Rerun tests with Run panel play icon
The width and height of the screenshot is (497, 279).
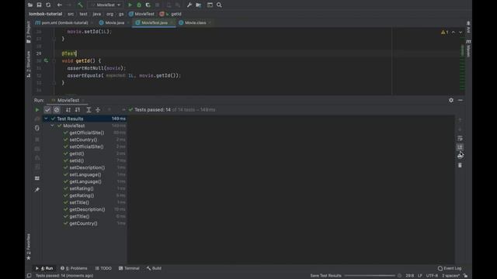(37, 110)
